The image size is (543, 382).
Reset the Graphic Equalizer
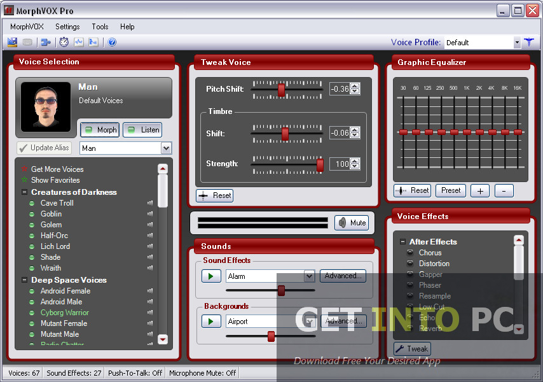tap(413, 190)
